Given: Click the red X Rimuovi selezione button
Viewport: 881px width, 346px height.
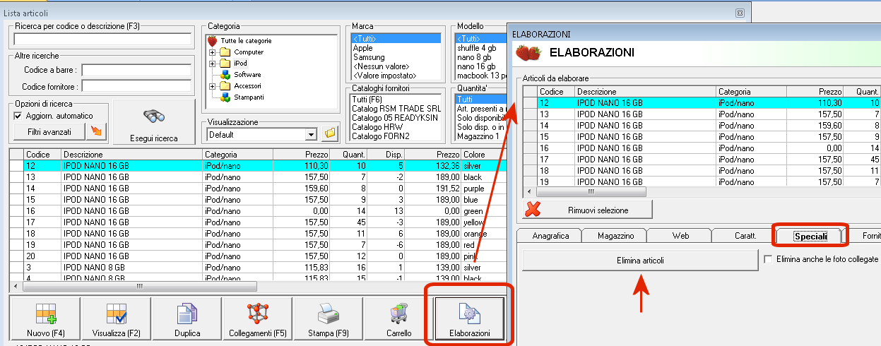Looking at the screenshot, I should (x=588, y=210).
